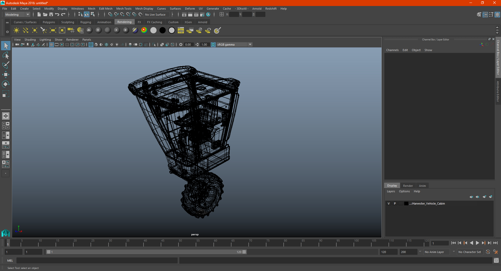The width and height of the screenshot is (501, 271).
Task: Open the Shading panel menu
Action: (30, 40)
